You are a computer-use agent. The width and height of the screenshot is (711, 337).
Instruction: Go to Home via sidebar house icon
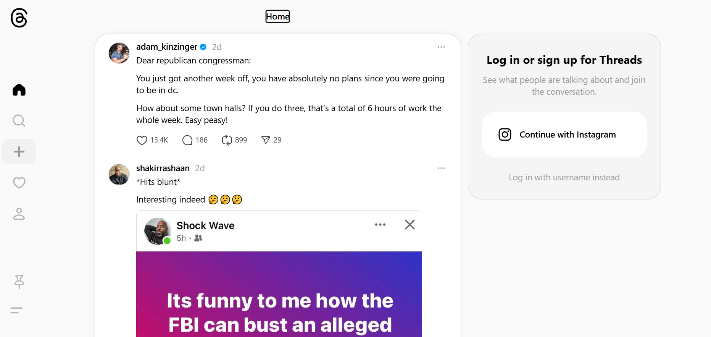tap(19, 90)
